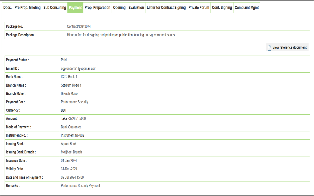Click the Performance Security Payment remarks text

(x=81, y=186)
